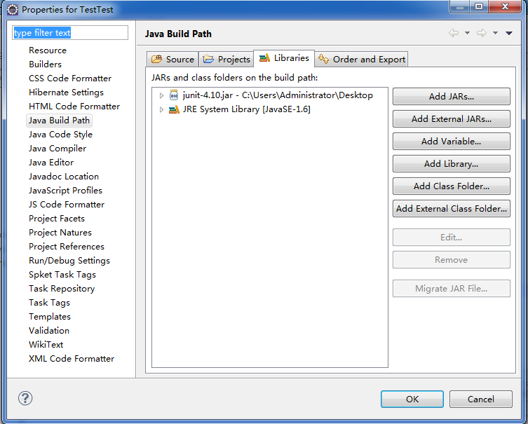Open the view menu triangle dropdown
Screen dimensions: 528x424
click(509, 33)
